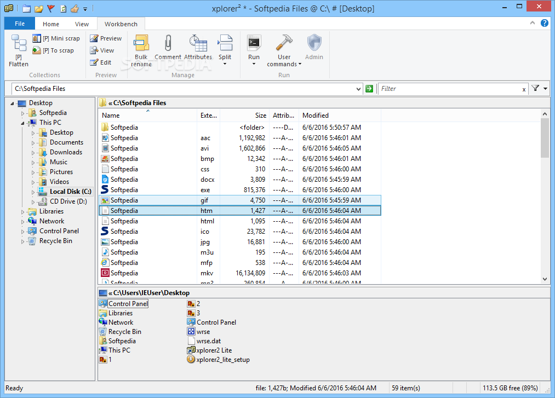Image resolution: width=555 pixels, height=398 pixels.
Task: Click Edit in the Preview group
Action: click(100, 62)
